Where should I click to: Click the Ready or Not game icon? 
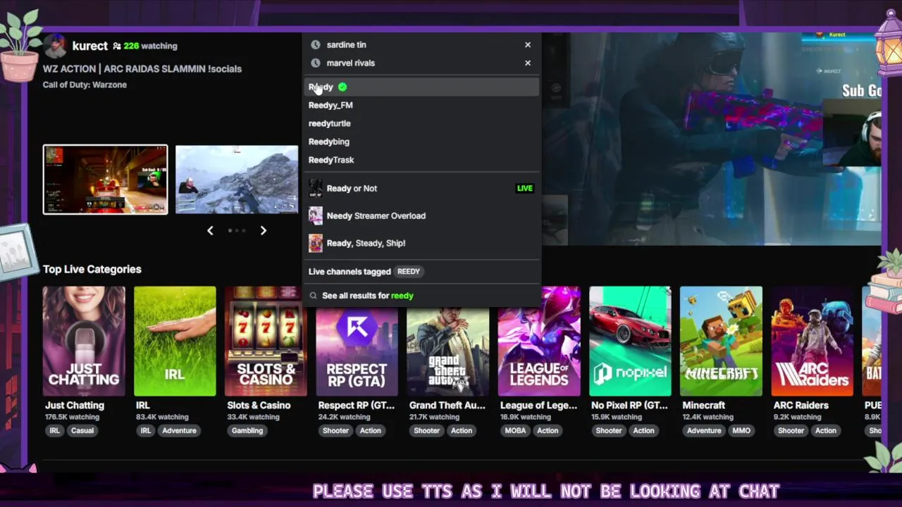click(316, 188)
